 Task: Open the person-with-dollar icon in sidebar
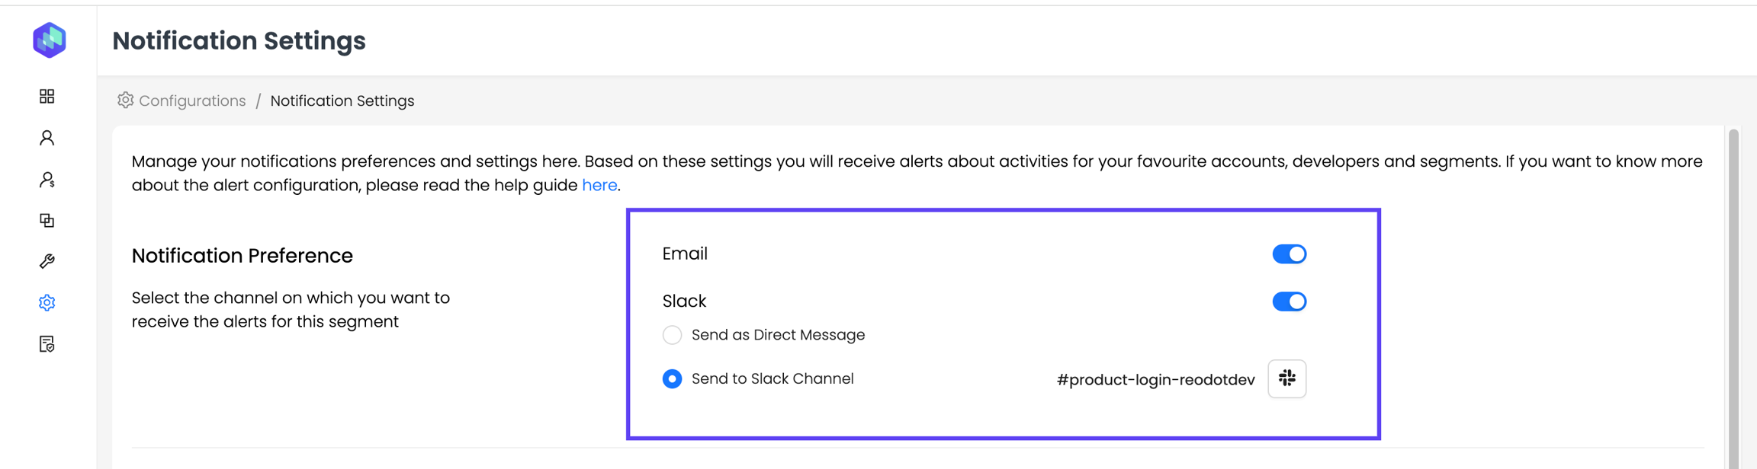click(x=47, y=180)
